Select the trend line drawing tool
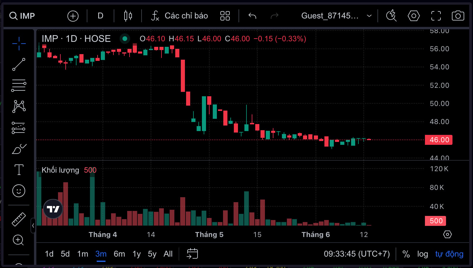 (x=19, y=64)
